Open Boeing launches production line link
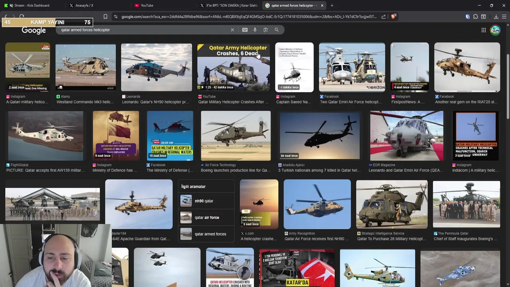510x287 pixels. coord(235,171)
